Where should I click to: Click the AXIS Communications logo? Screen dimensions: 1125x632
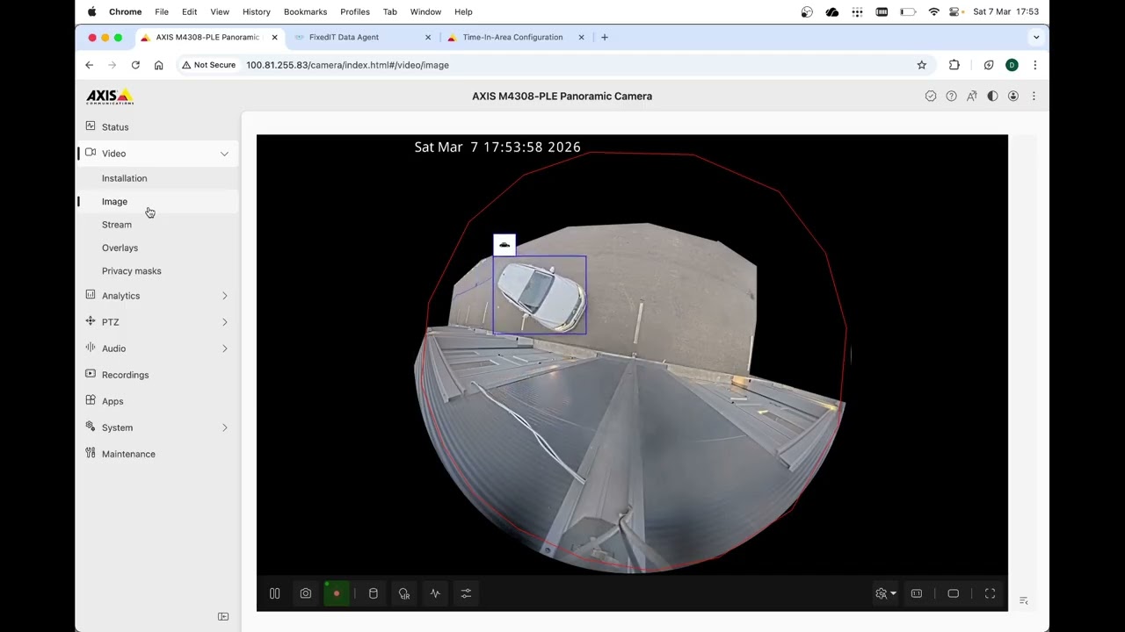(110, 97)
